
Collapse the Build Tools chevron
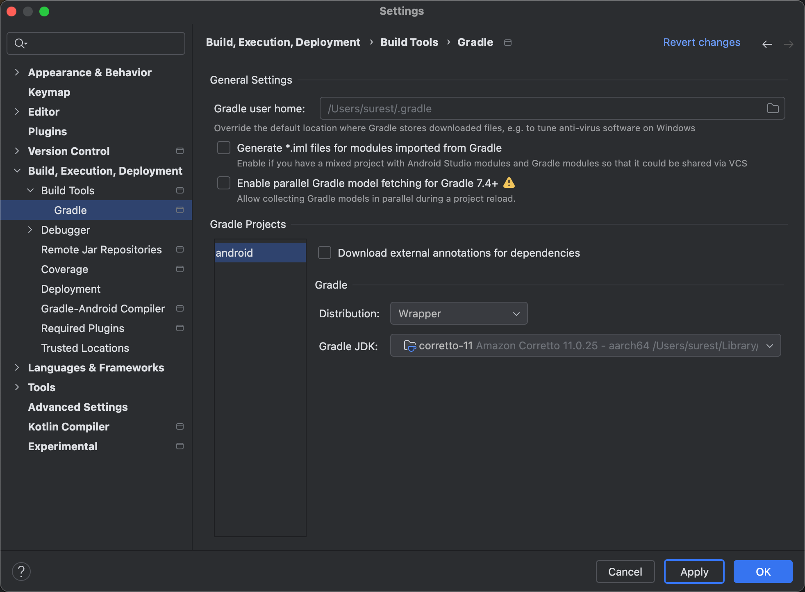[x=30, y=190]
